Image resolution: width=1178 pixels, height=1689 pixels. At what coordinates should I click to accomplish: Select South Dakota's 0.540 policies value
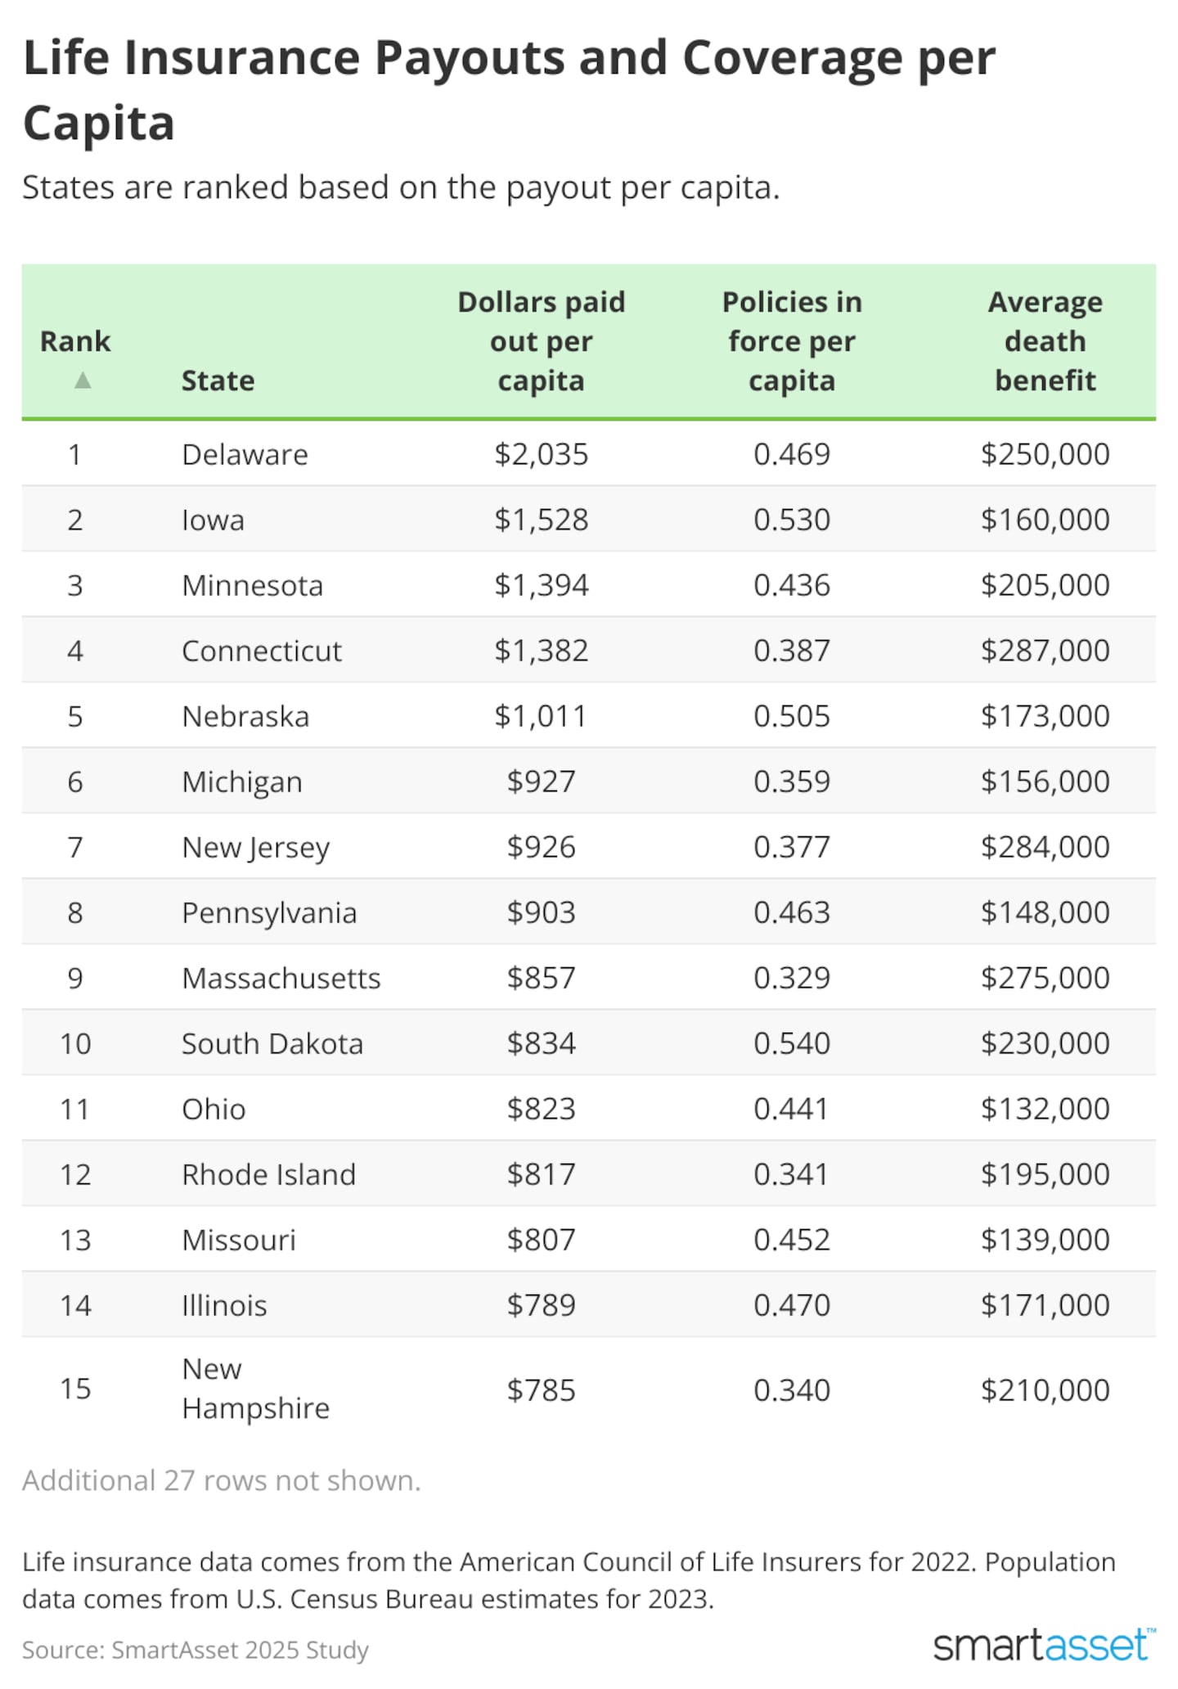pyautogui.click(x=791, y=1043)
